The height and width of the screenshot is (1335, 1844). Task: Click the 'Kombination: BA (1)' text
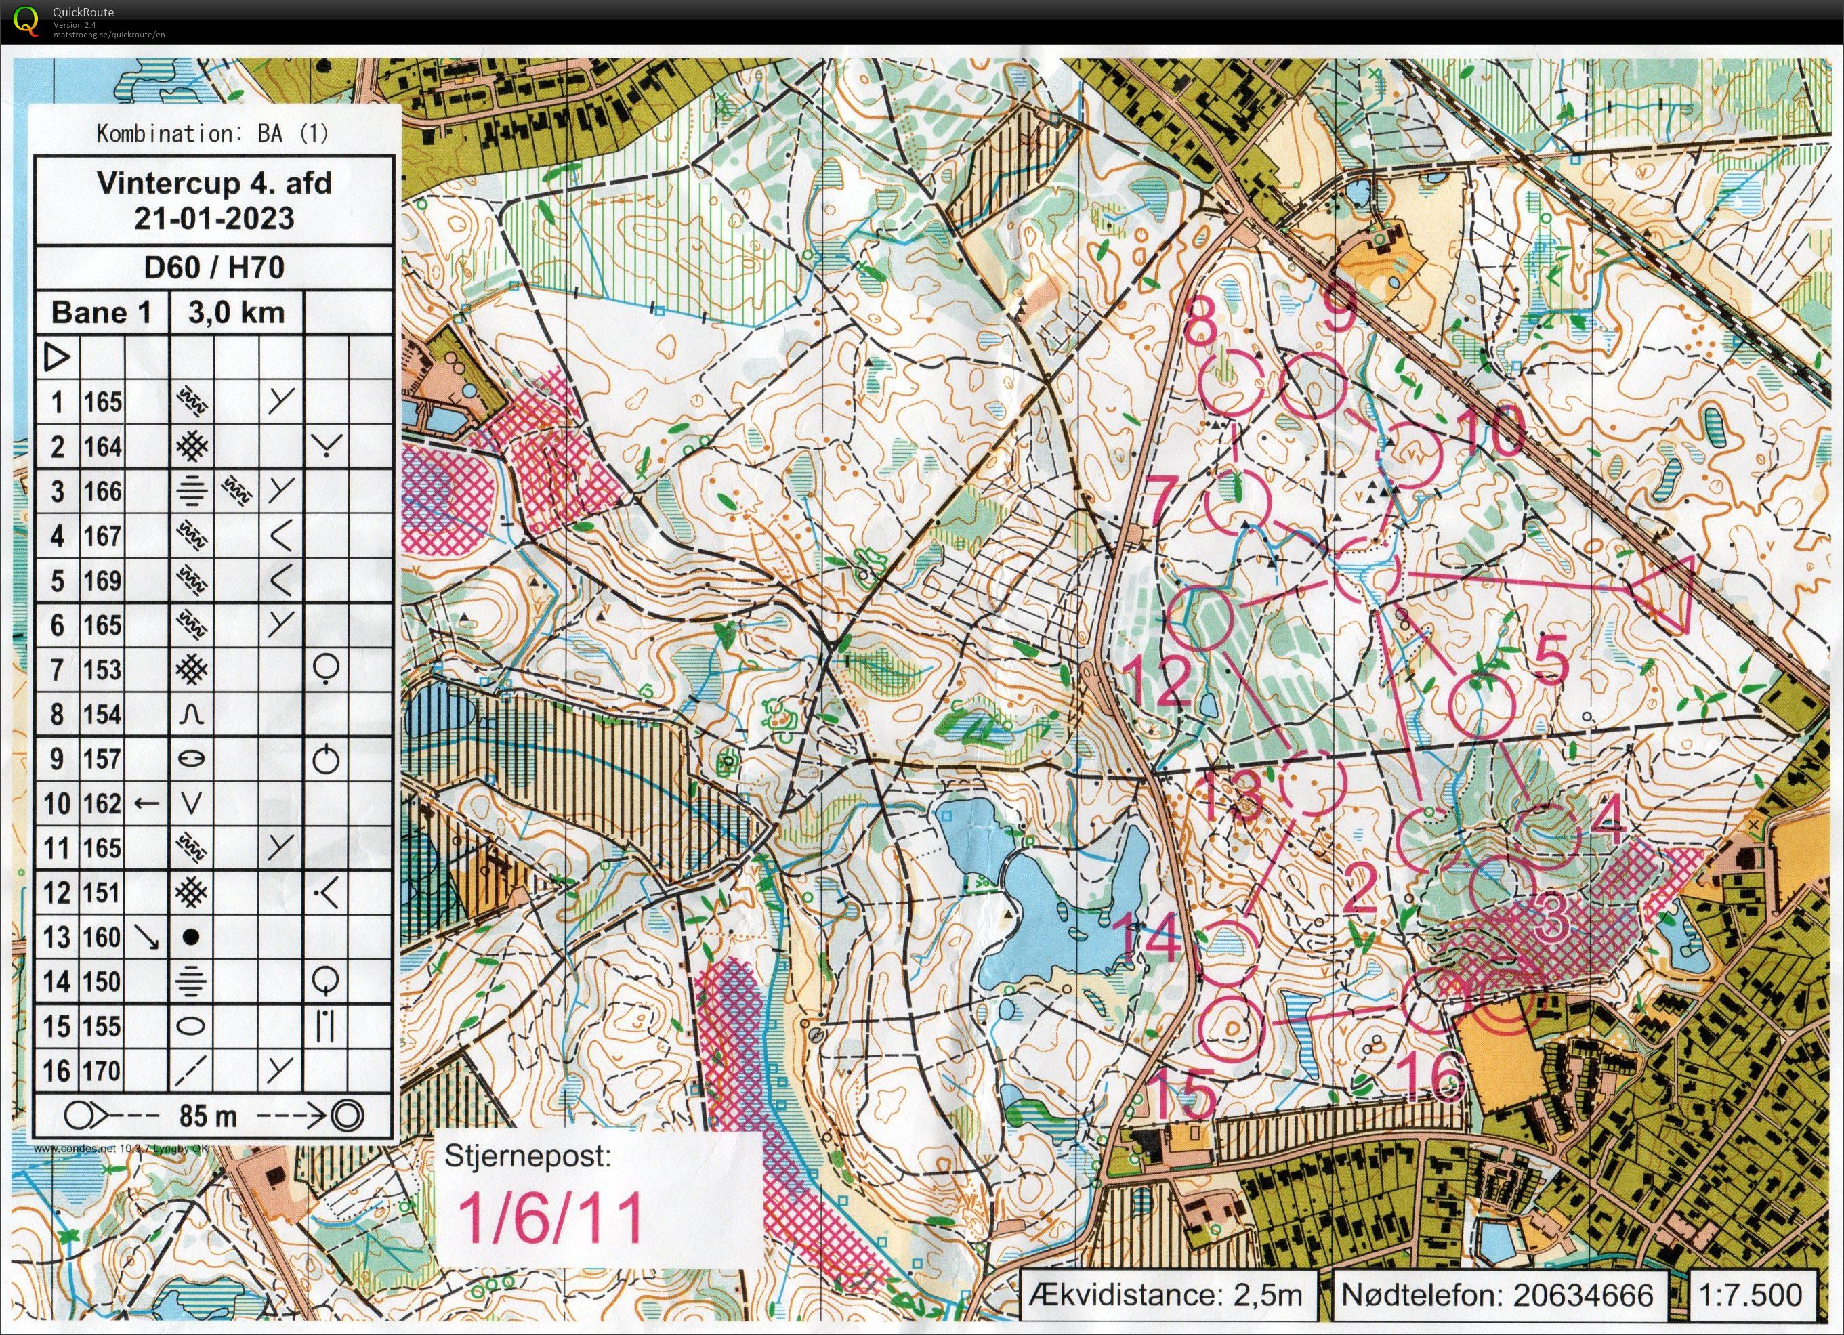(x=213, y=133)
